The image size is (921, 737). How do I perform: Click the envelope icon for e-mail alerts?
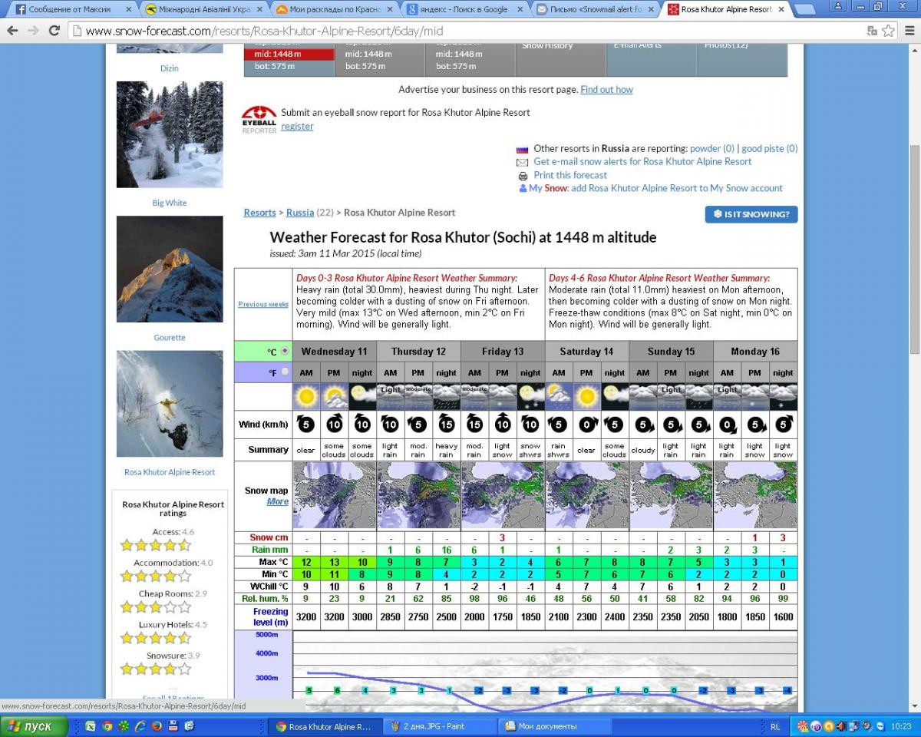click(x=523, y=162)
